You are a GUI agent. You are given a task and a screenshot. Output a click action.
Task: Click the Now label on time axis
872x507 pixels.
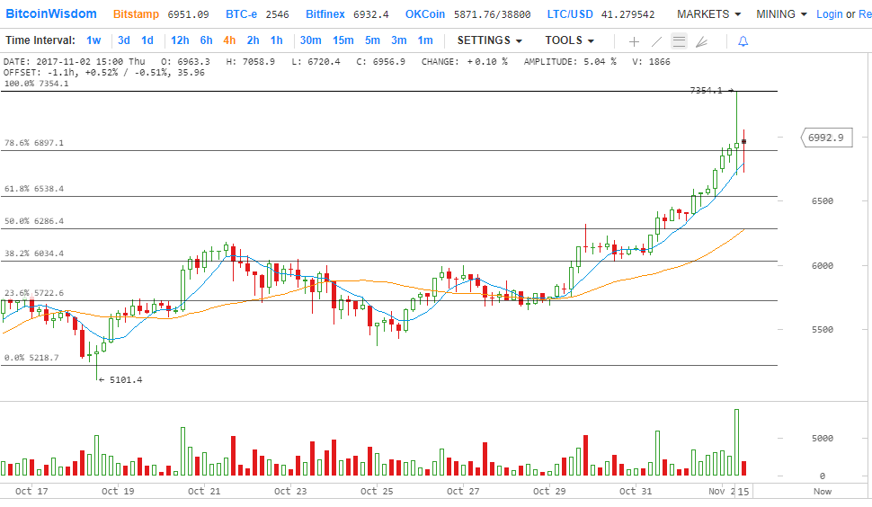click(x=822, y=492)
